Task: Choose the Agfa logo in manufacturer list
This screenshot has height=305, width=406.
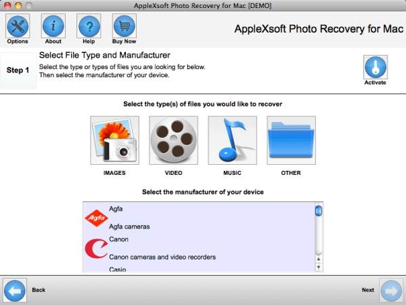Action: click(96, 218)
